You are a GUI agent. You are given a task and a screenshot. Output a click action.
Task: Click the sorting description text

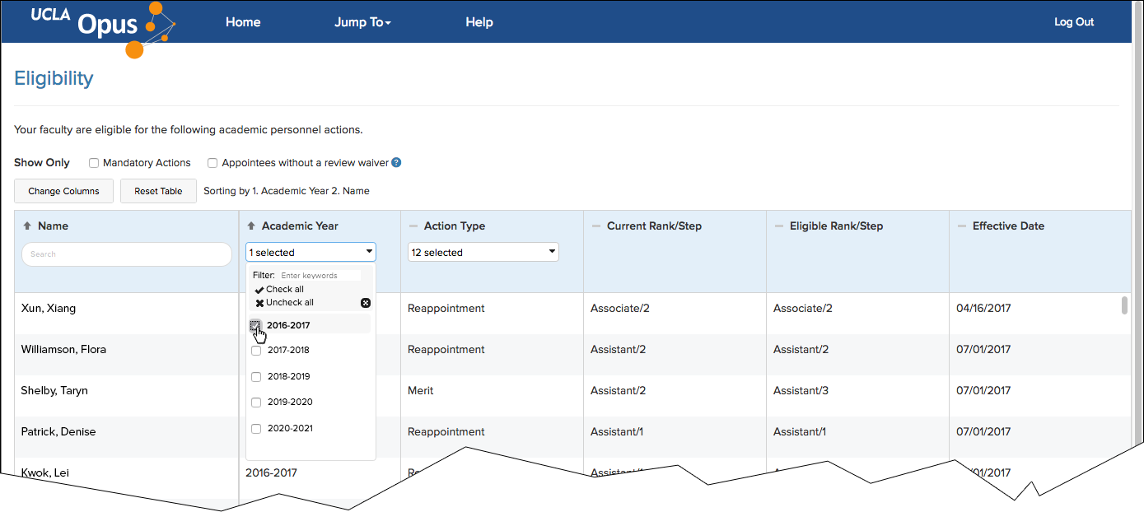[287, 191]
